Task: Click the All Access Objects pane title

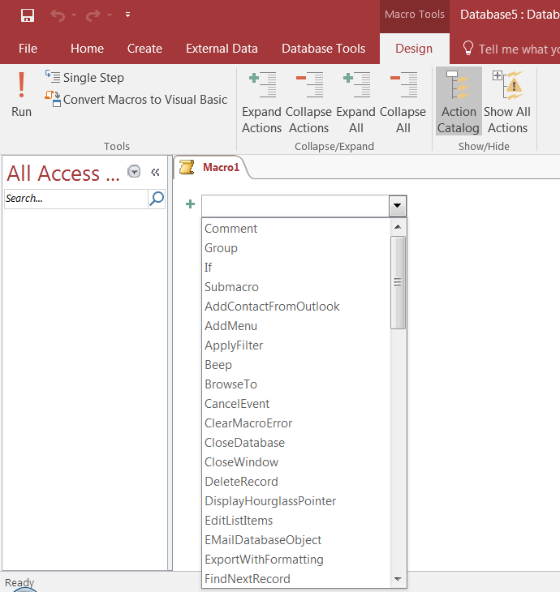Action: coord(63,174)
